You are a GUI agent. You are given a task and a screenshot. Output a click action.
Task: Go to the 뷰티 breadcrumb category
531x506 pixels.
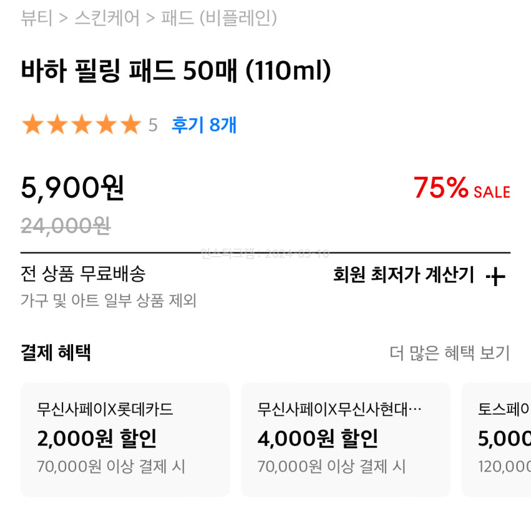point(36,18)
